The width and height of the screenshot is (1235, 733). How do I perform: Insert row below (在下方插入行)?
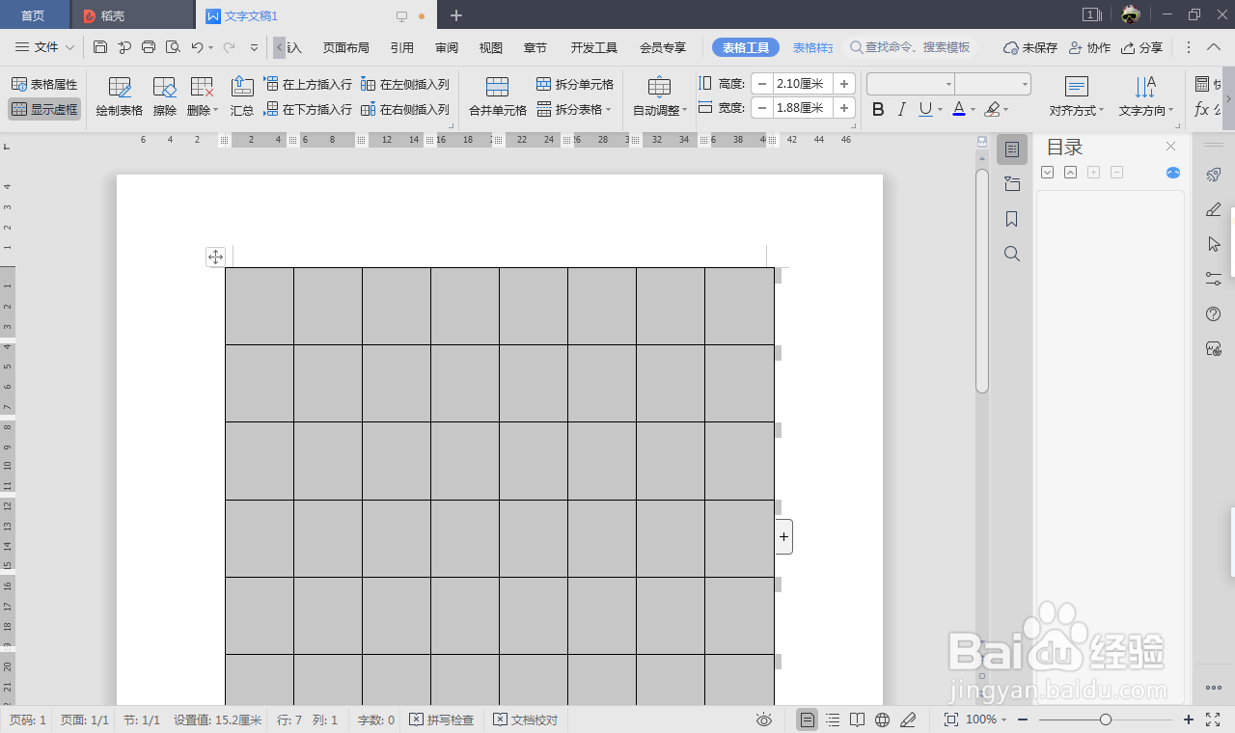308,110
